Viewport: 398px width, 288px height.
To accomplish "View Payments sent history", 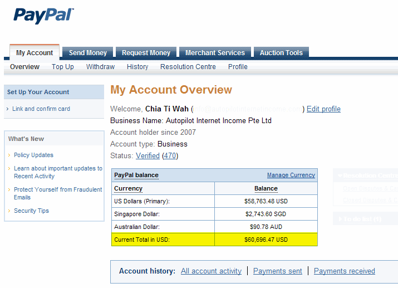I will (x=278, y=271).
